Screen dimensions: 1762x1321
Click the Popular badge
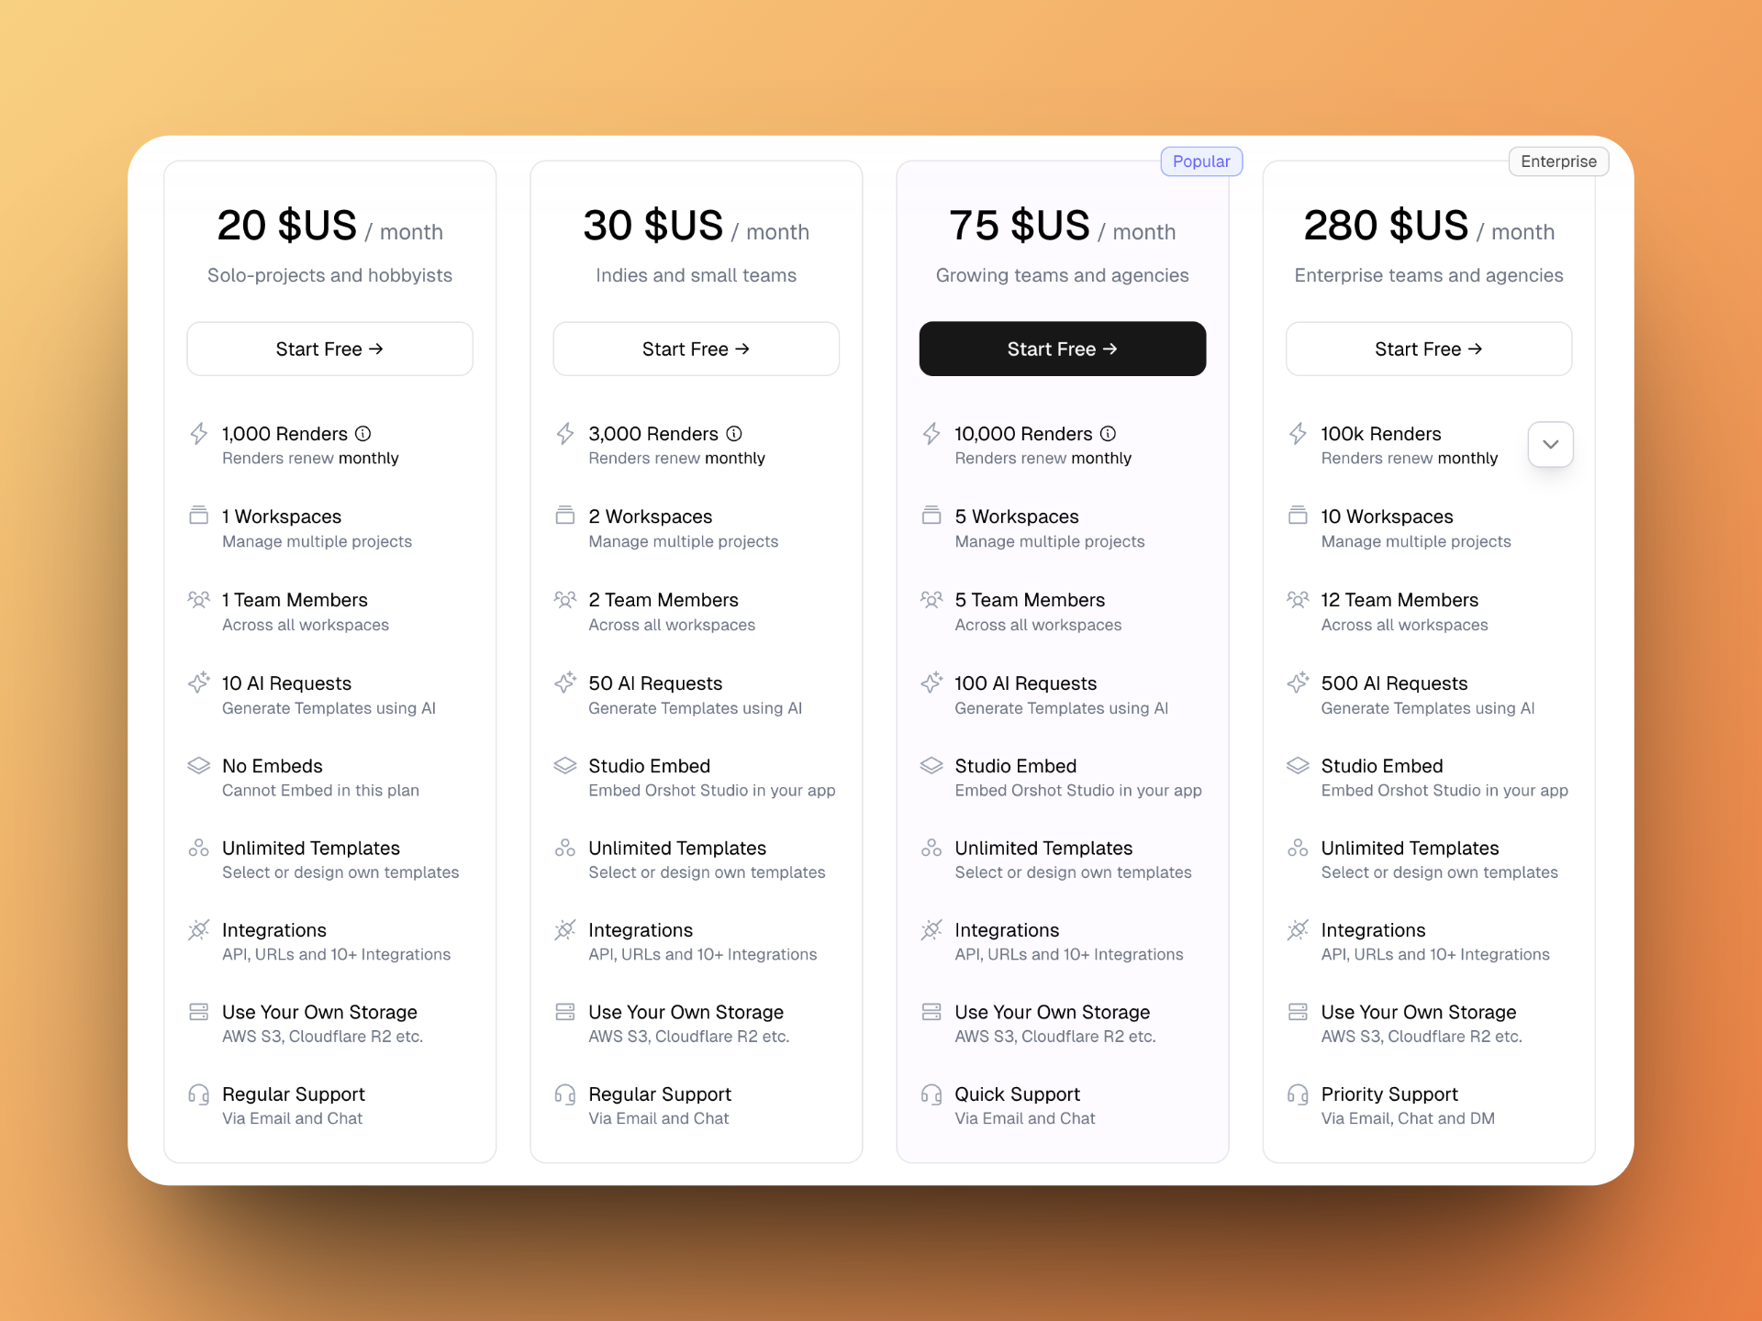pos(1201,161)
